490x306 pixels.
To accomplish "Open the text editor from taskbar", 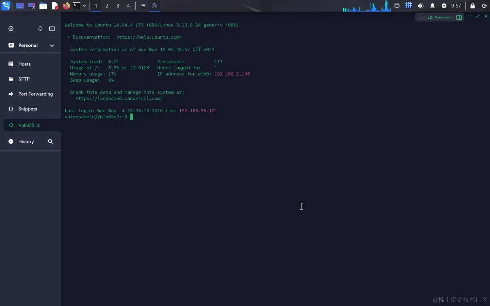I will tap(55, 6).
